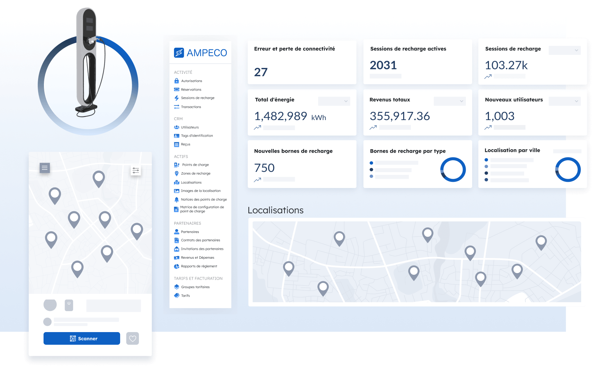
Task: Click the Localisation par ville donut chart
Action: coord(568,169)
